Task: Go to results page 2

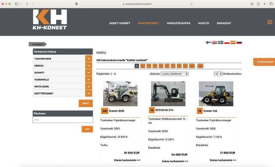Action: click(143, 66)
